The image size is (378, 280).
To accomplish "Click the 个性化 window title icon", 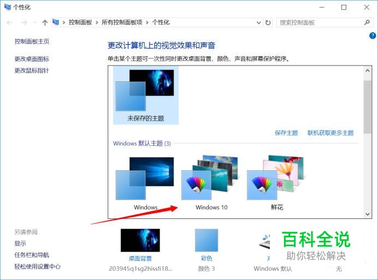I will [x=8, y=7].
